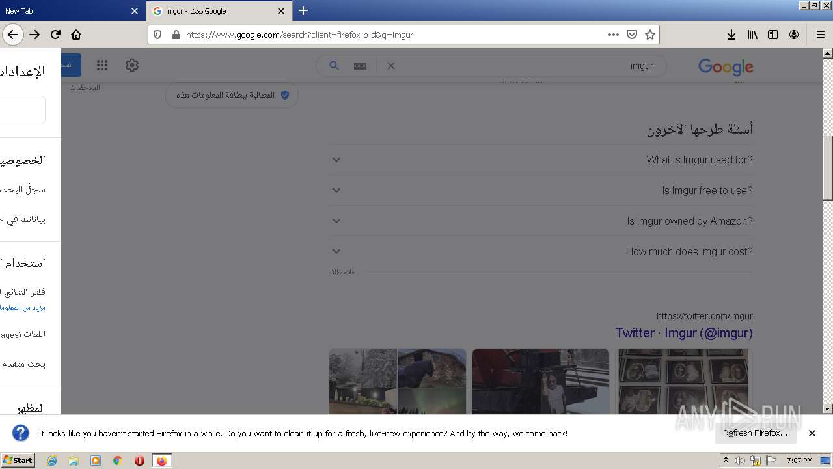Show hidden system tray icons

(726, 461)
